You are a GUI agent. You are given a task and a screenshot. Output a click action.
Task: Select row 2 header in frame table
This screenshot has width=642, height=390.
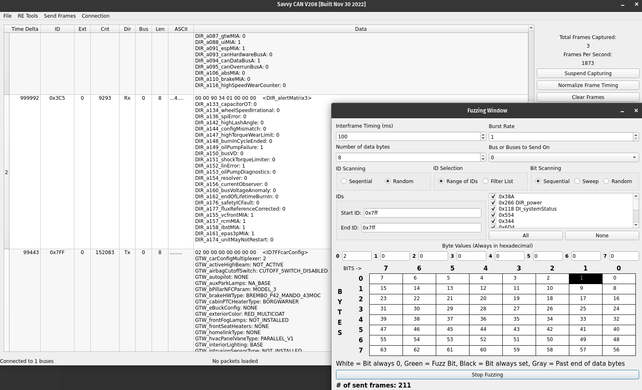(x=7, y=172)
